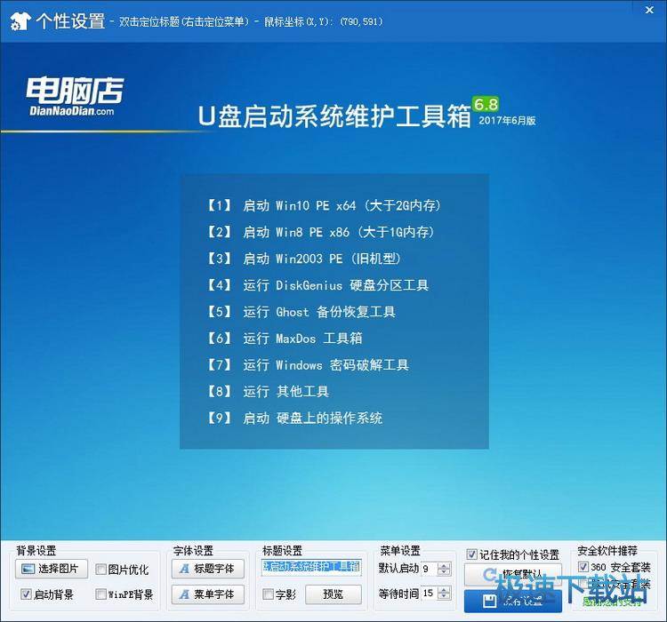
Task: Toggle the WinPE背景 checkbox
Action: pyautogui.click(x=101, y=594)
